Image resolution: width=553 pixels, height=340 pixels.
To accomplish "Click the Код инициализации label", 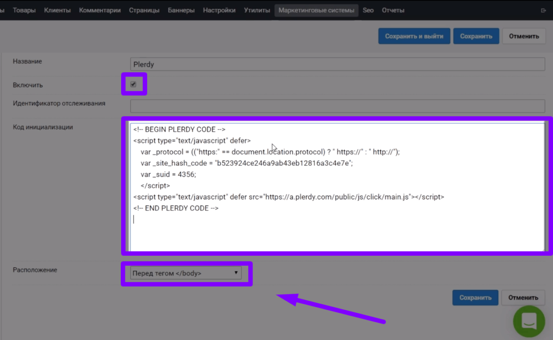I will click(x=43, y=127).
